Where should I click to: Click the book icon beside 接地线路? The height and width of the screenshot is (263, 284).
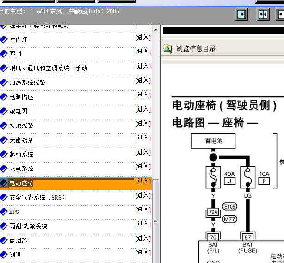coord(4,125)
